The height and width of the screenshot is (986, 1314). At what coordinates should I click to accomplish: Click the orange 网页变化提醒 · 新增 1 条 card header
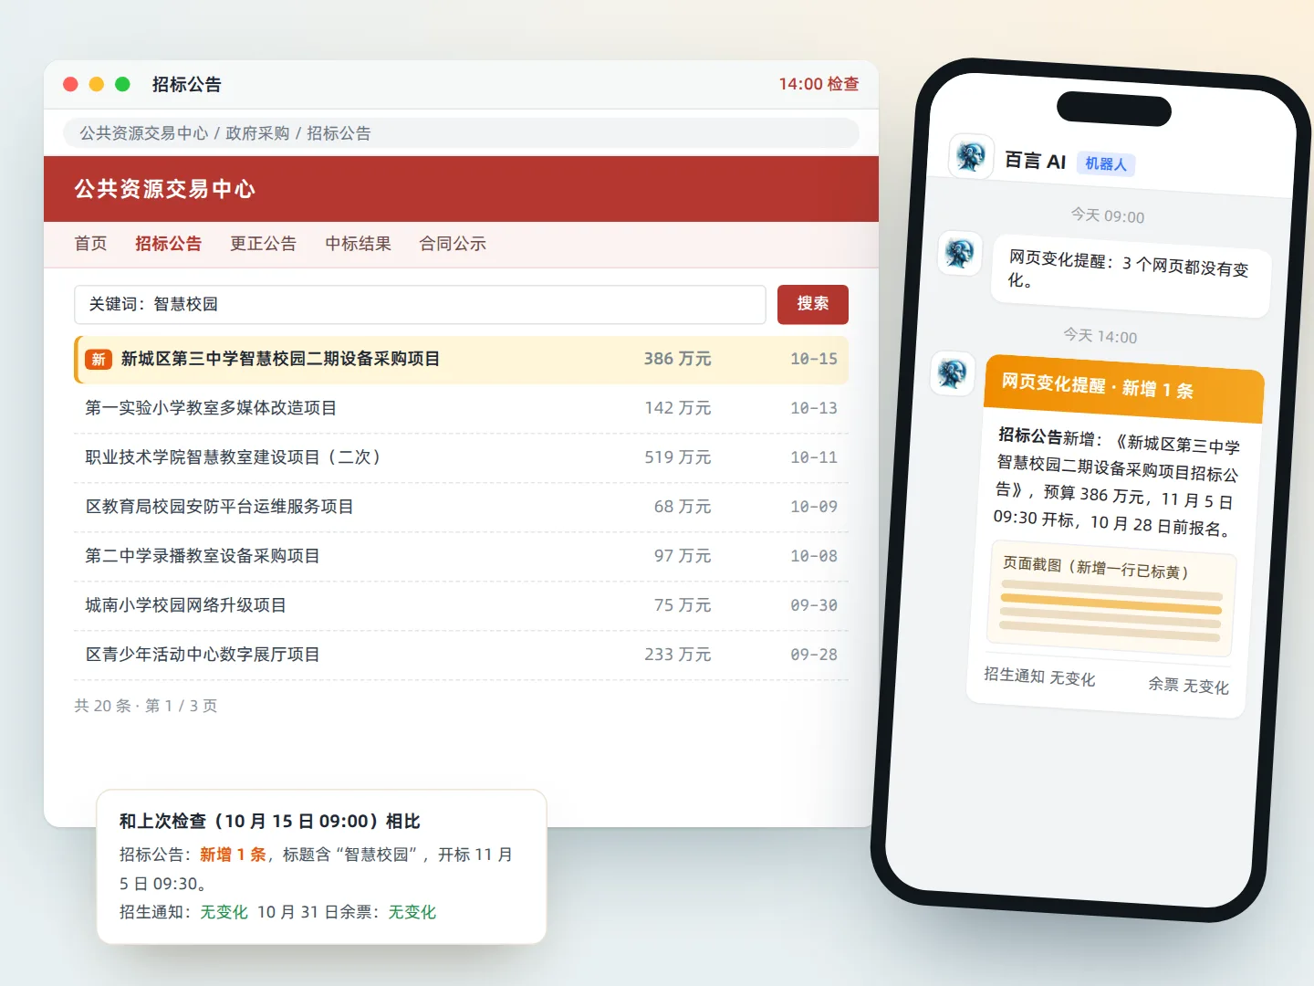point(1124,388)
